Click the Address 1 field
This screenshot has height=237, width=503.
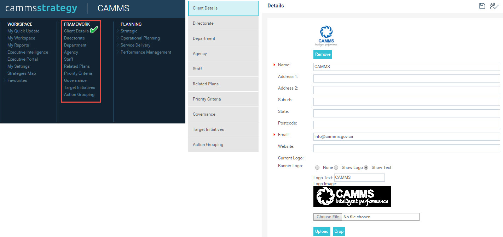[x=407, y=78]
